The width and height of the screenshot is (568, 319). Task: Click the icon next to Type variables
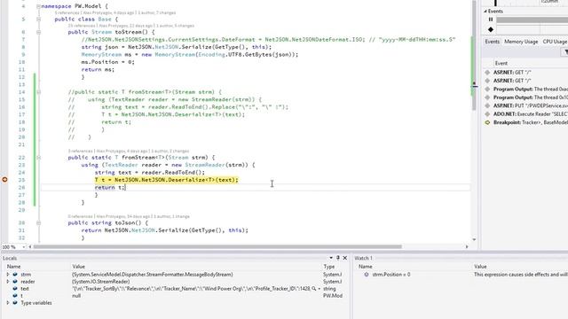click(15, 303)
